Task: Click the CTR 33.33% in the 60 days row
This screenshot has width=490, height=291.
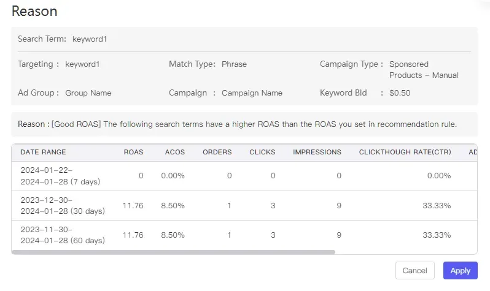Action: [437, 235]
